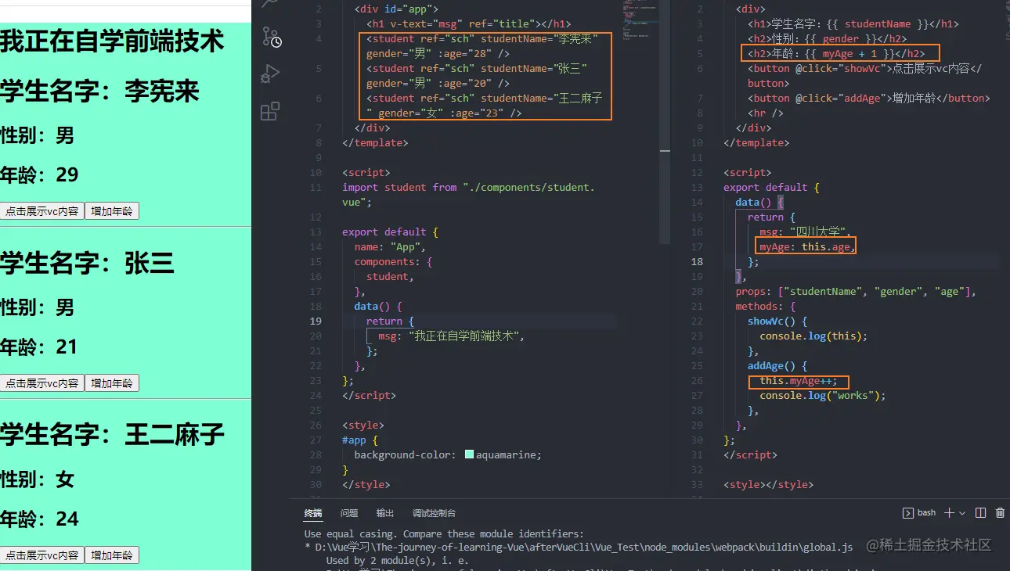
Task: Click 点击展示vc内容 button under 王二麻子
Action: 41,555
